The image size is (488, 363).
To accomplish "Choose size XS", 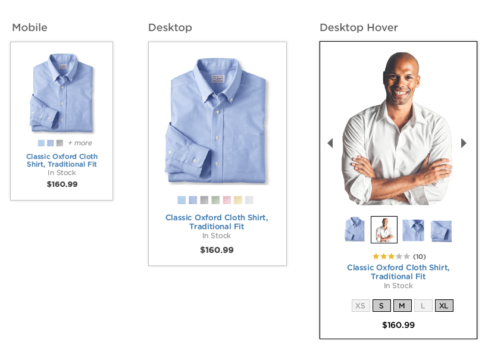I will click(x=361, y=306).
